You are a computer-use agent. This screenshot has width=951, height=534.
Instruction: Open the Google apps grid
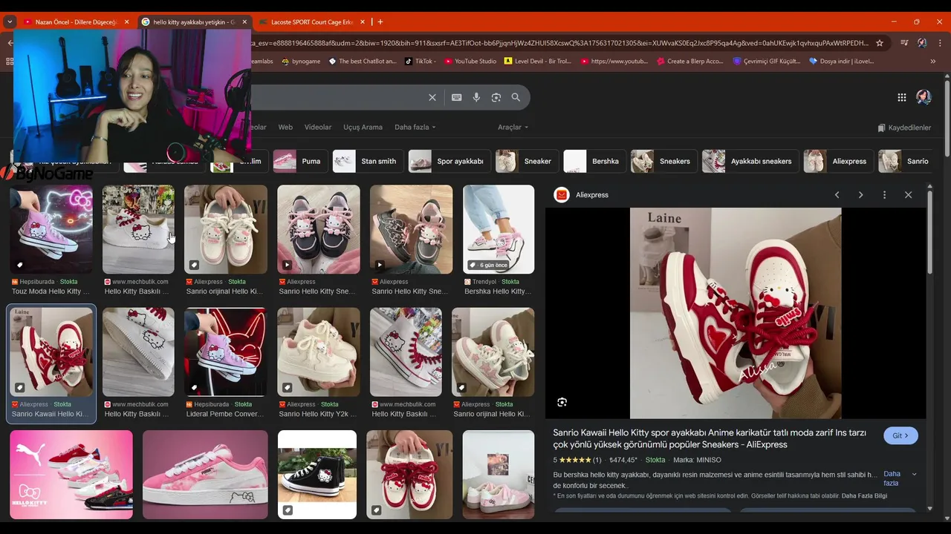click(x=901, y=97)
